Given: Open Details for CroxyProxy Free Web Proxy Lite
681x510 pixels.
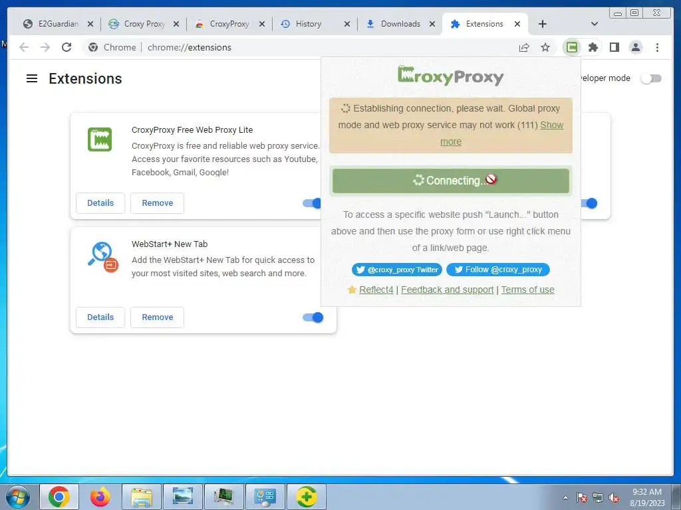Looking at the screenshot, I should 100,203.
